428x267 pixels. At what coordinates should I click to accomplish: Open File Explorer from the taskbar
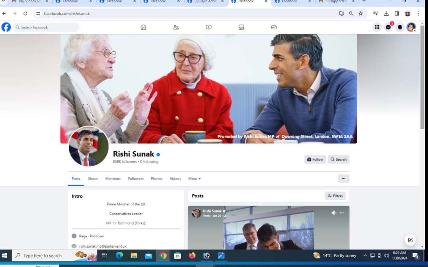pos(134,255)
